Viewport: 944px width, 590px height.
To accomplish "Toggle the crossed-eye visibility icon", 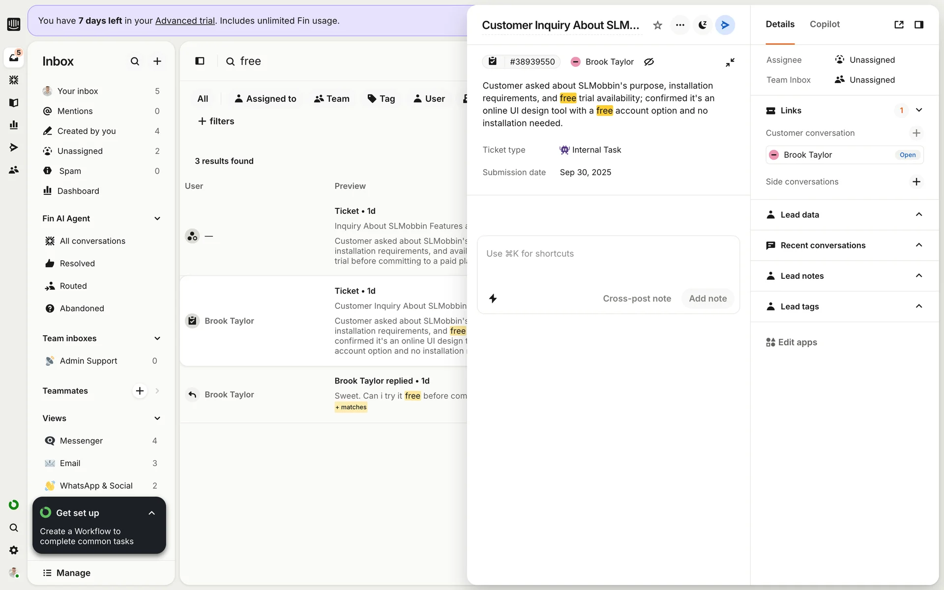I will (649, 62).
